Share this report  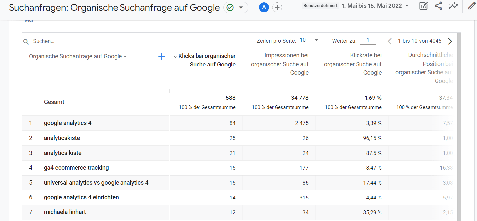pos(438,6)
